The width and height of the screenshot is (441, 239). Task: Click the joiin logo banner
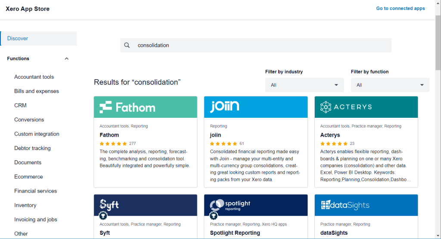click(x=256, y=107)
